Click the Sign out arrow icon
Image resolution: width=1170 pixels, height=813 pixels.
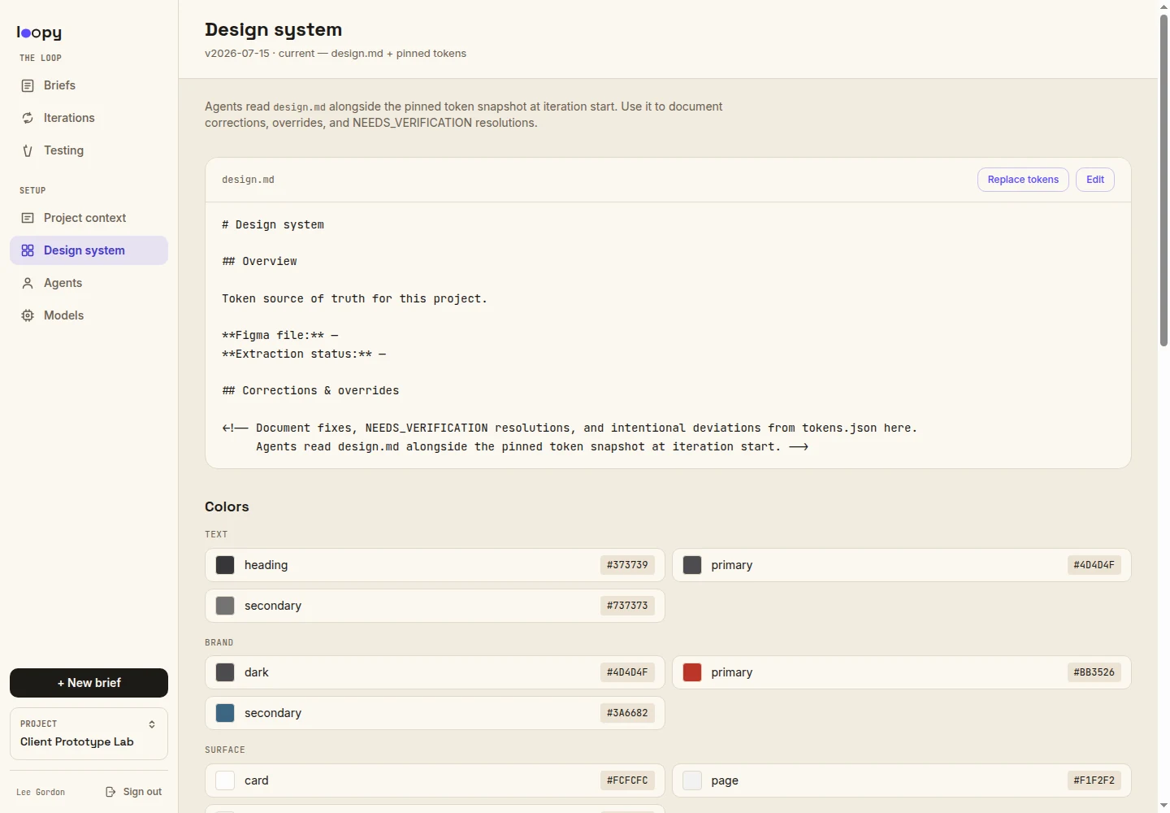click(x=110, y=792)
